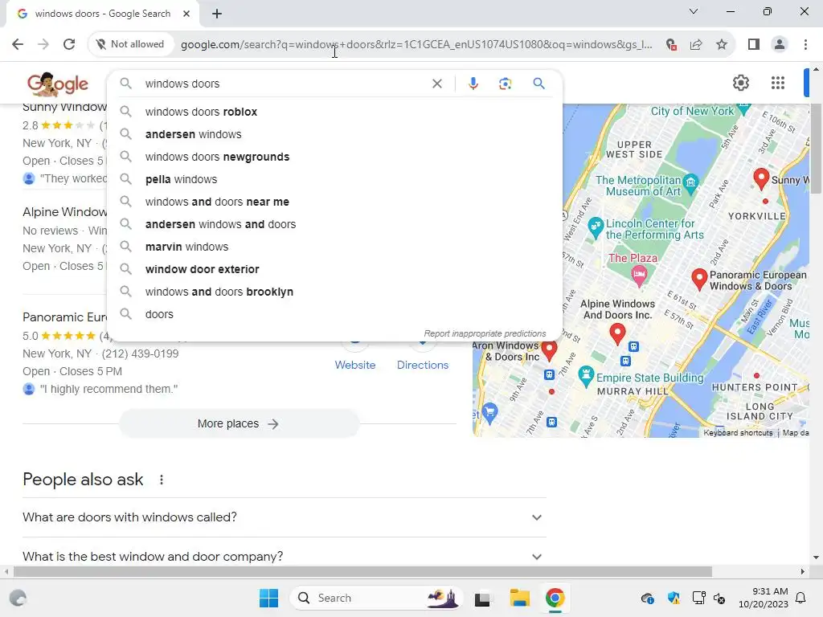Image resolution: width=823 pixels, height=617 pixels.
Task: Click the address bar URL
Action: click(416, 45)
